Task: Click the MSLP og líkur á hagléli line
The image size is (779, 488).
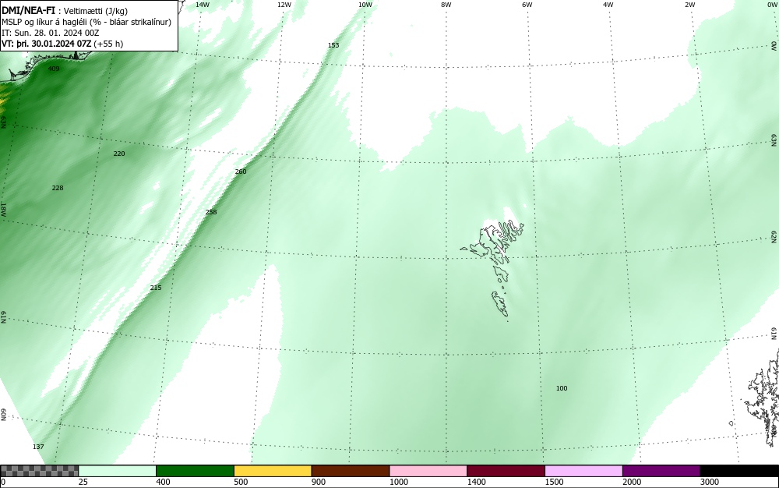Action: pos(86,22)
